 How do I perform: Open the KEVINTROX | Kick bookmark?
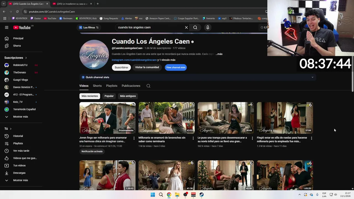coord(86,19)
